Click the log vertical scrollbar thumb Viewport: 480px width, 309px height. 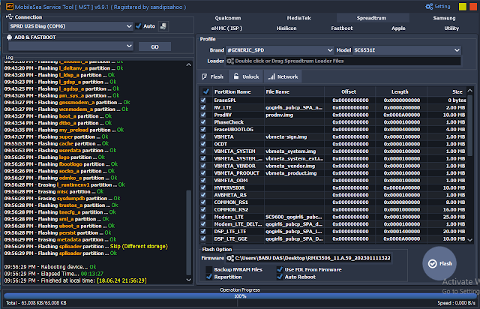(189, 233)
